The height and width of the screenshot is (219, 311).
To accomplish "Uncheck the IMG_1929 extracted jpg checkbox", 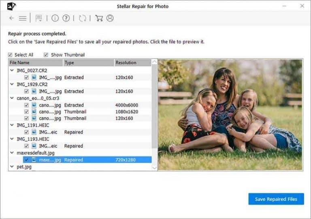I will [26, 91].
